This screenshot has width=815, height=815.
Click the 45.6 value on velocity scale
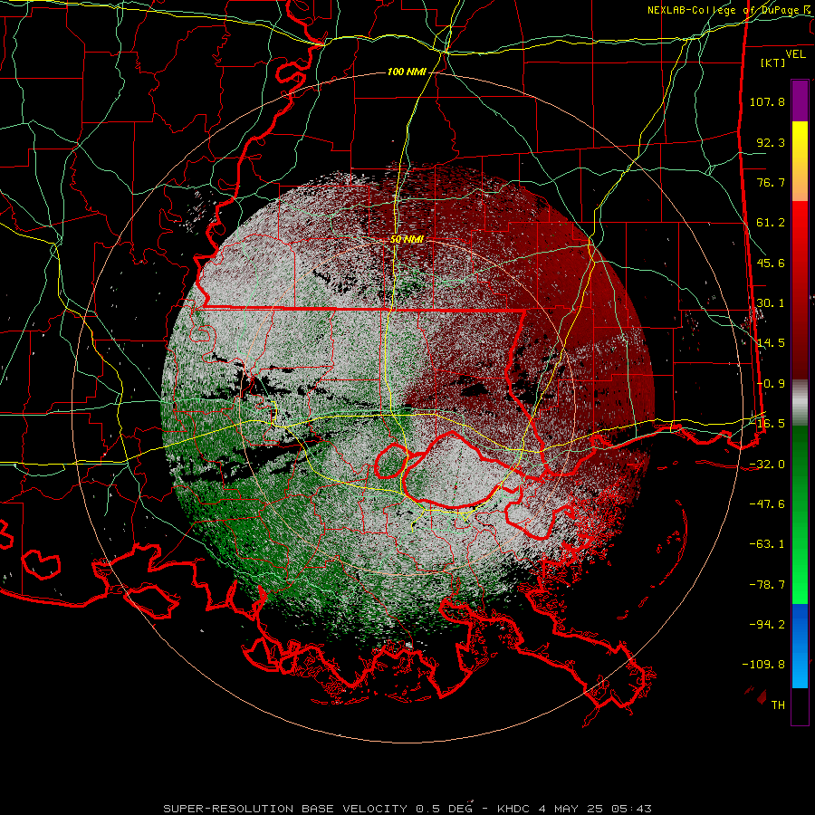[x=771, y=263]
